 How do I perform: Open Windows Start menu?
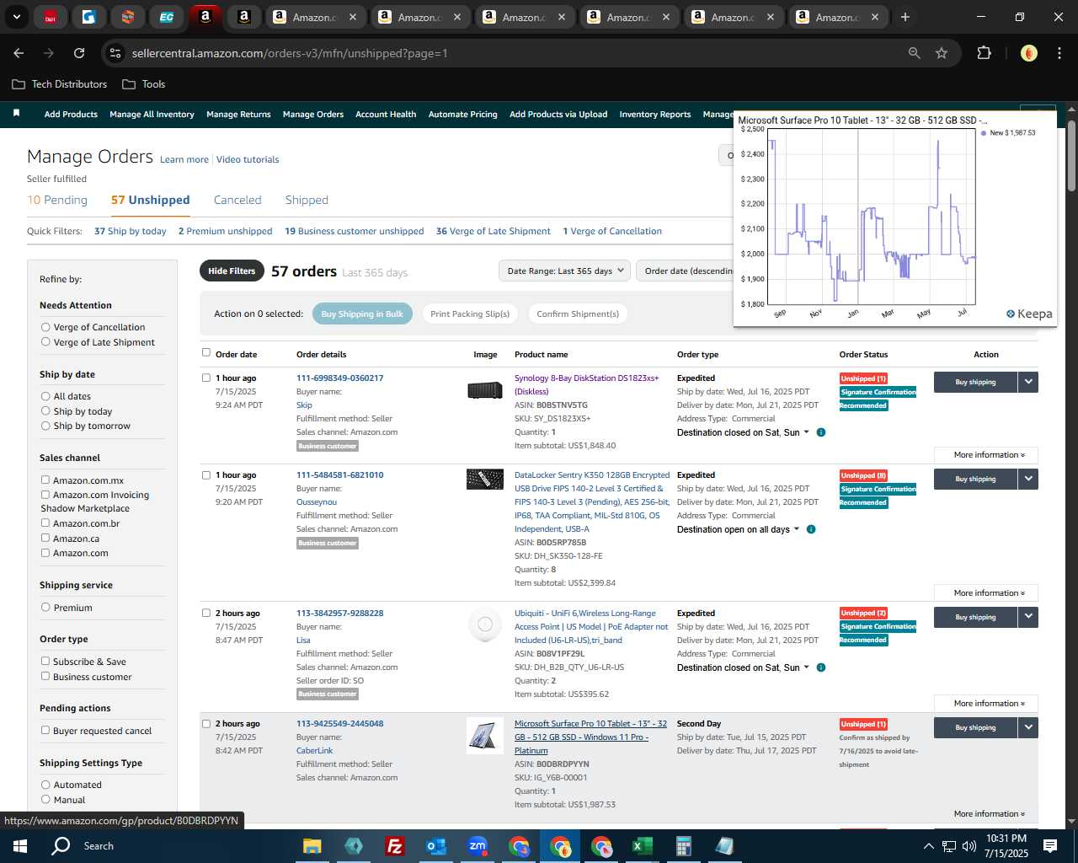point(20,846)
